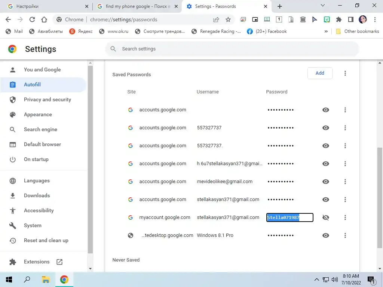Reveal password for username 557327737
The image size is (383, 287).
326,128
